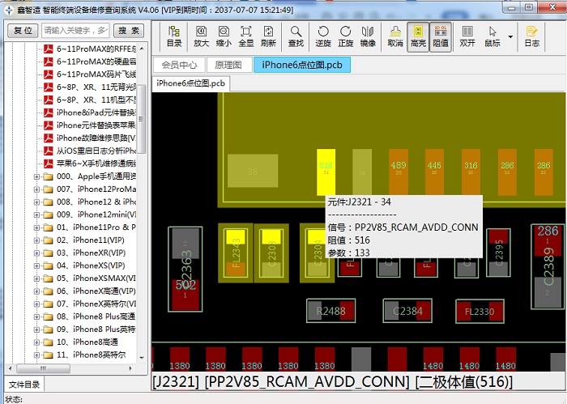Expand the 05、iPhoneXSMAX folder

click(36, 279)
